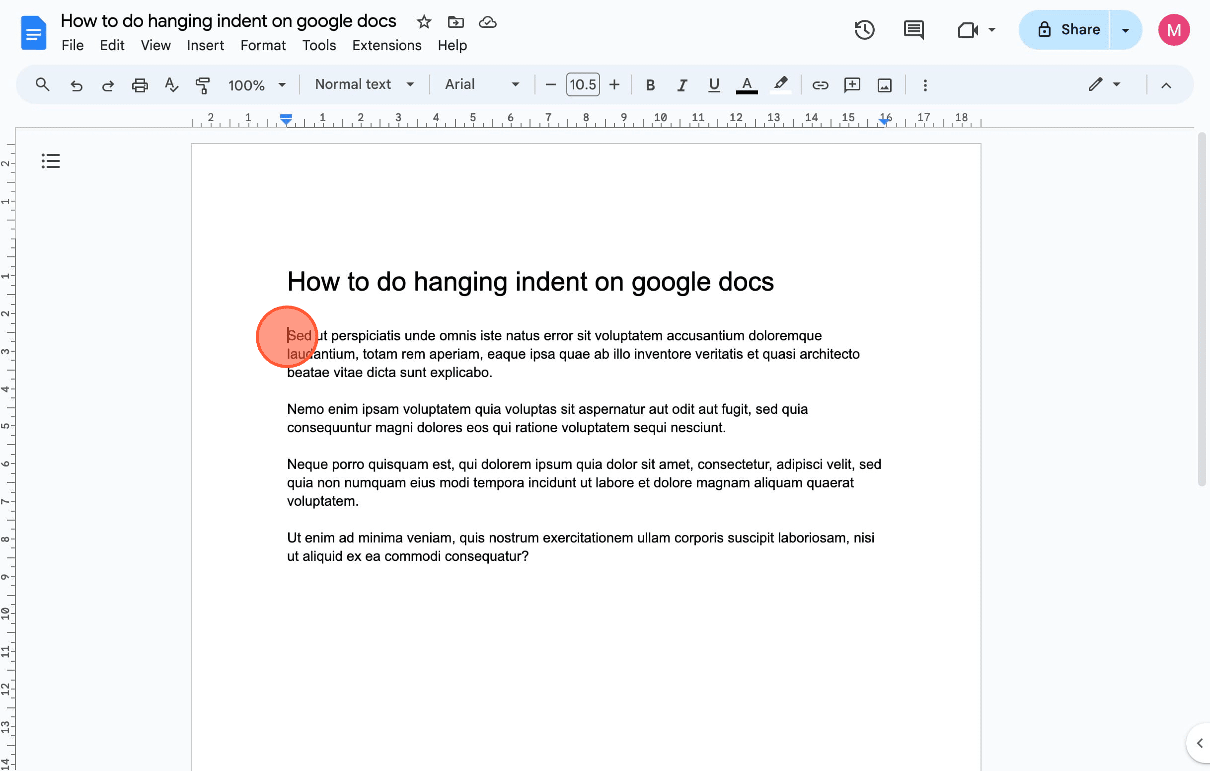This screenshot has height=771, width=1210.
Task: Redo the last action
Action: pyautogui.click(x=107, y=85)
